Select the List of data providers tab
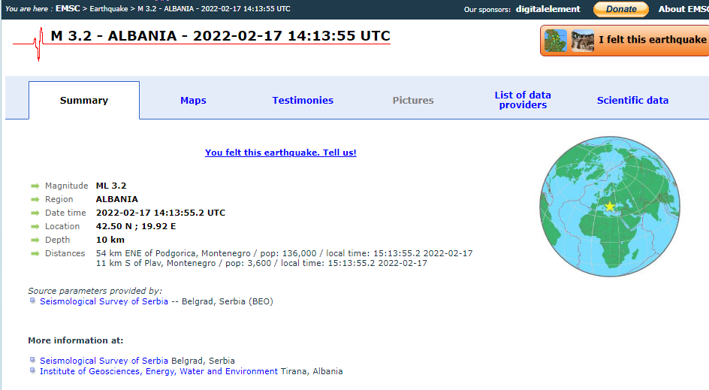 click(523, 101)
